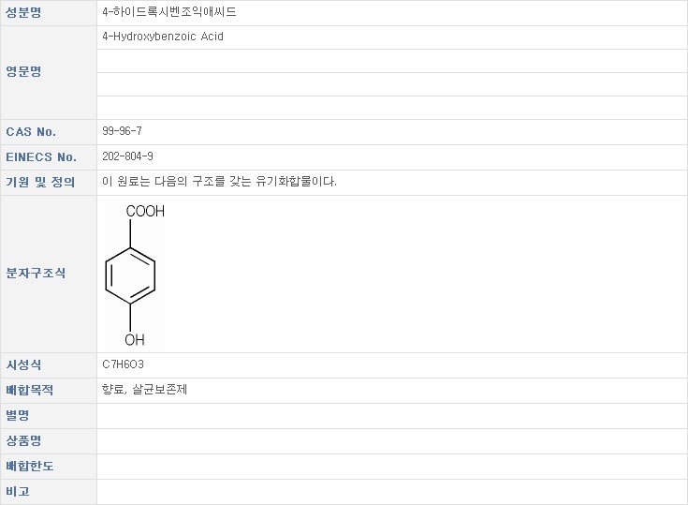Click the CAS No. label

[x=31, y=132]
